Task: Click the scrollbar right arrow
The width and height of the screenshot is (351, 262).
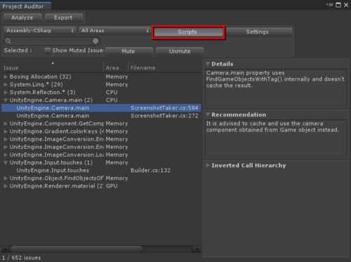Action: tap(197, 249)
